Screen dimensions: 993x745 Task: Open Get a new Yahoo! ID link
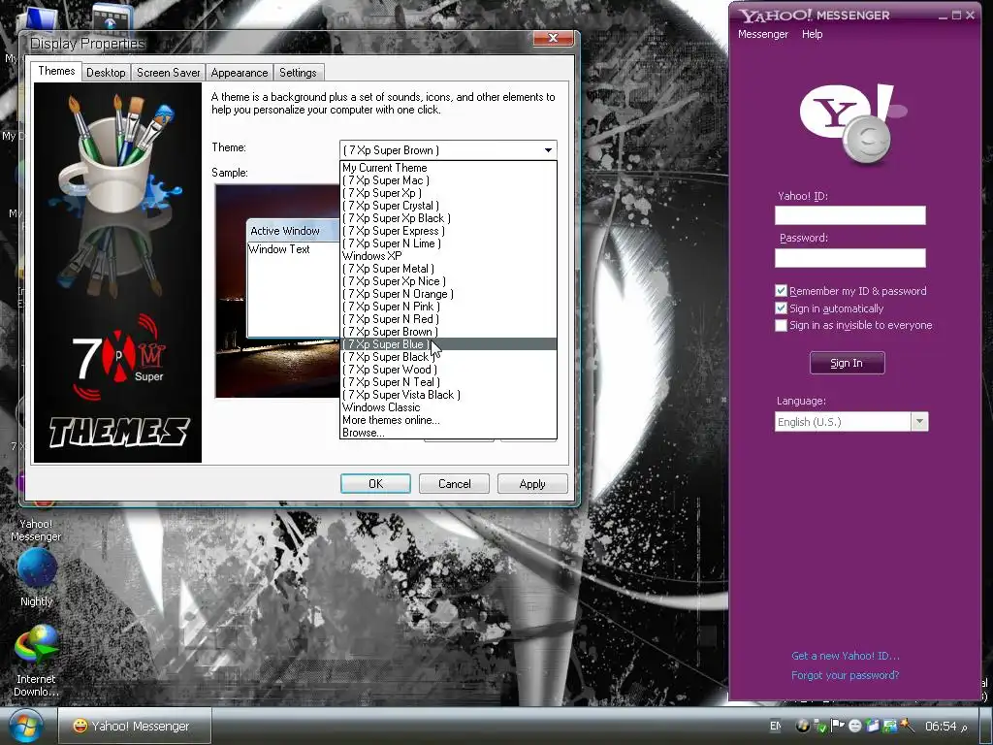tap(845, 656)
